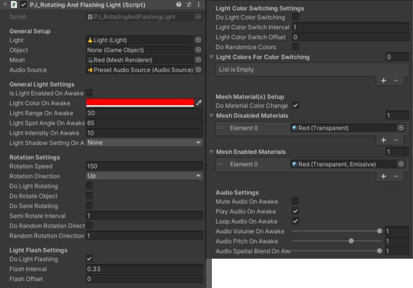Viewport: 413px width, 288px height.
Task: Click Audio Spatial Blend On Awake slider
Action: 337,251
